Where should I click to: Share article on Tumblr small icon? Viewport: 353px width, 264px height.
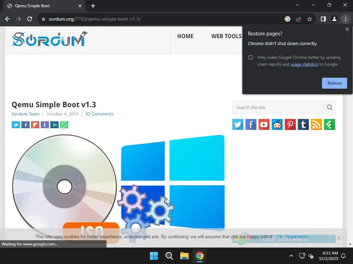tap(45, 125)
